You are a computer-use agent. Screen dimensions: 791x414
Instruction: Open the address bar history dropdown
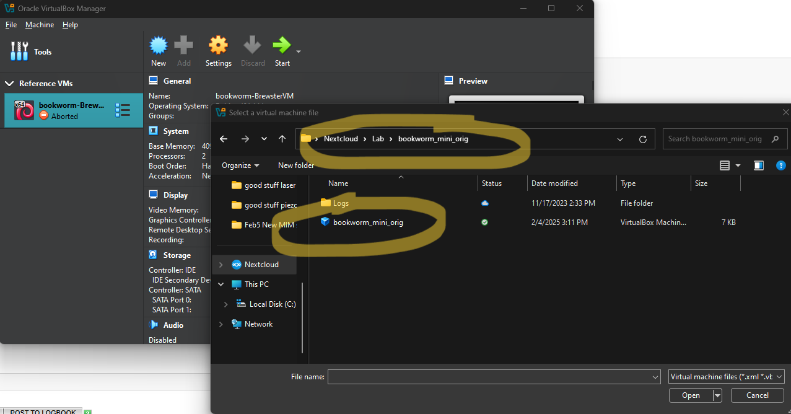click(620, 139)
